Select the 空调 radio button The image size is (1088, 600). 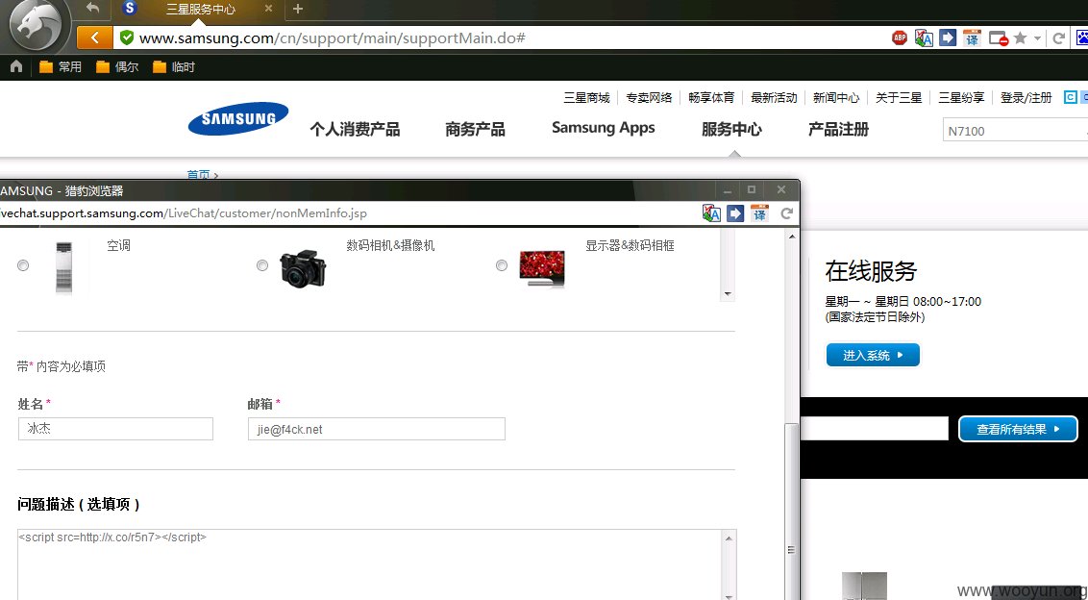tap(24, 265)
